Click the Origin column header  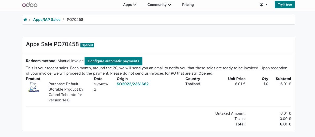(x=122, y=79)
